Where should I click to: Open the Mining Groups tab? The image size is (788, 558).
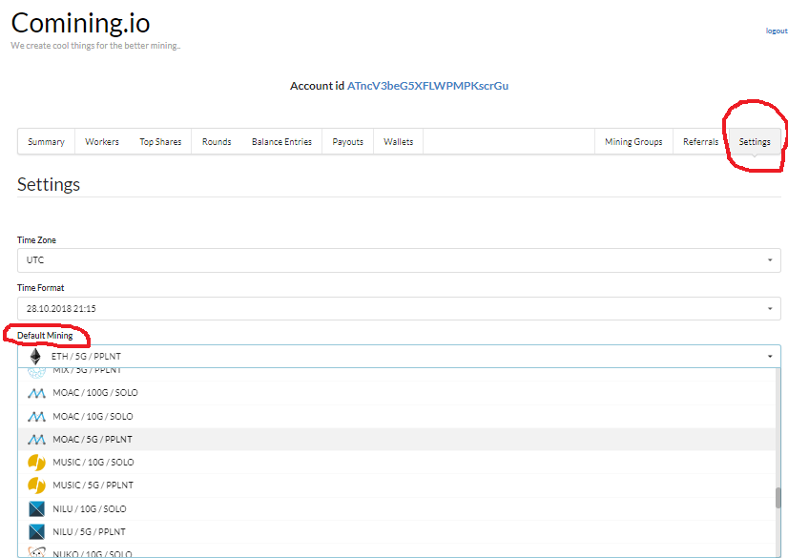click(633, 141)
